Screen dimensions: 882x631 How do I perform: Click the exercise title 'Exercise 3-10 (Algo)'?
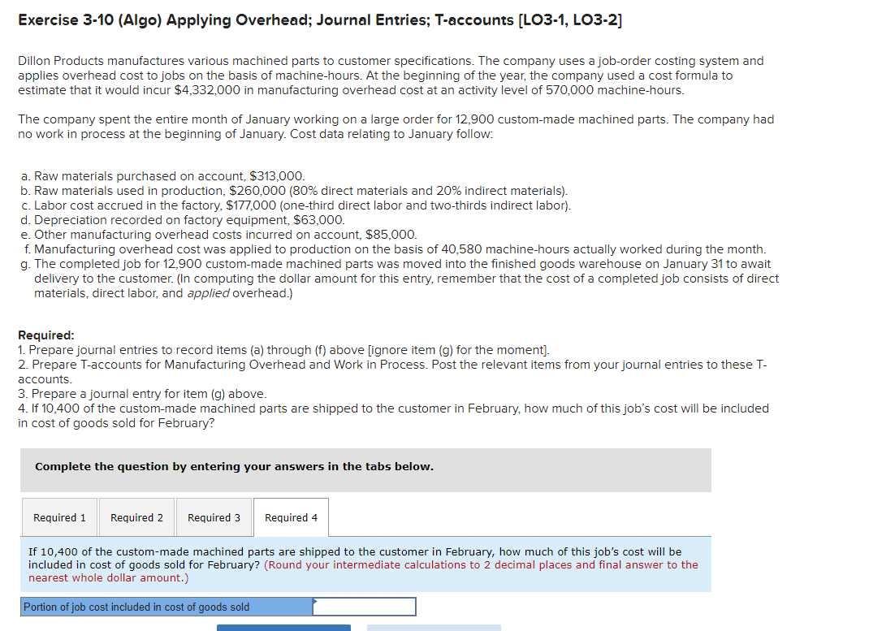(320, 19)
